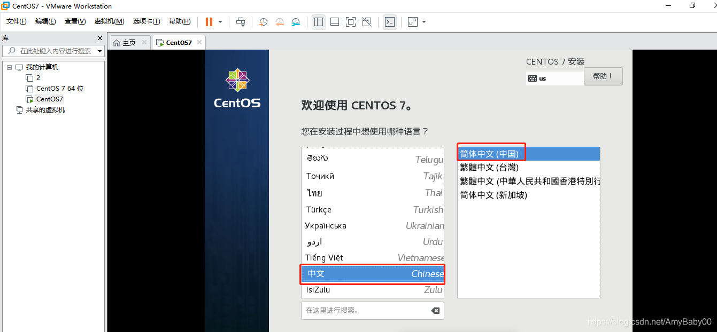Click the VMware Workstation title bar icon
Image resolution: width=717 pixels, height=332 pixels.
pos(5,6)
